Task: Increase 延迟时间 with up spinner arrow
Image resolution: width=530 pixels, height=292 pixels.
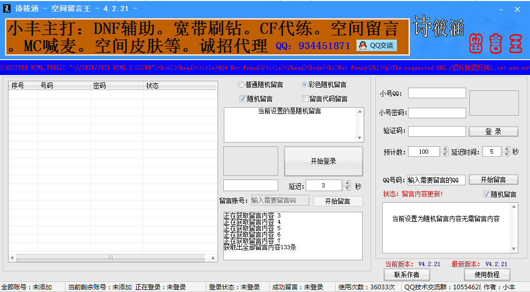Action: pos(506,149)
